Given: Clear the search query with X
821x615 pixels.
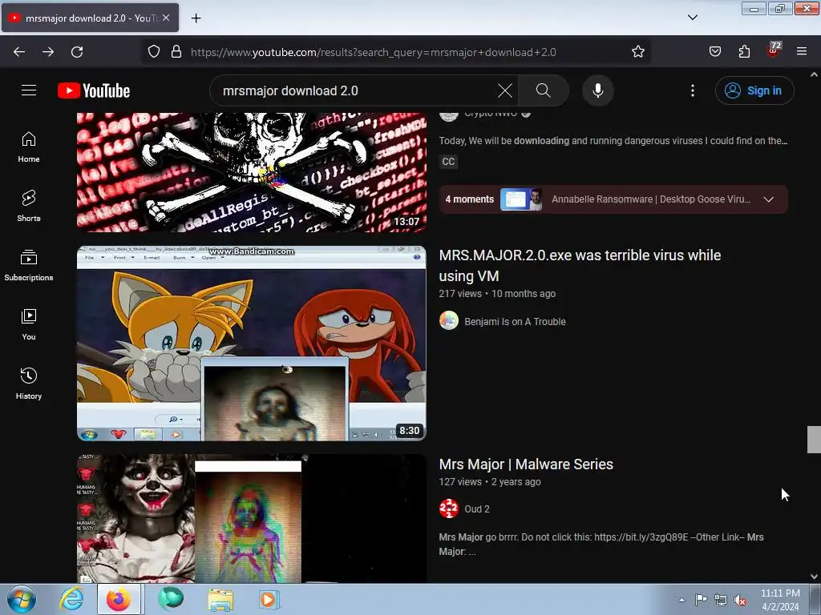Looking at the screenshot, I should coord(505,90).
